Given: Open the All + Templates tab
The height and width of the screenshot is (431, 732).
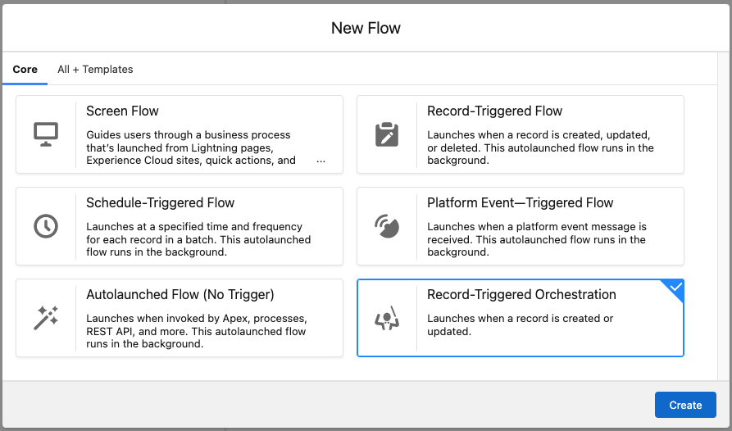Looking at the screenshot, I should click(x=95, y=70).
